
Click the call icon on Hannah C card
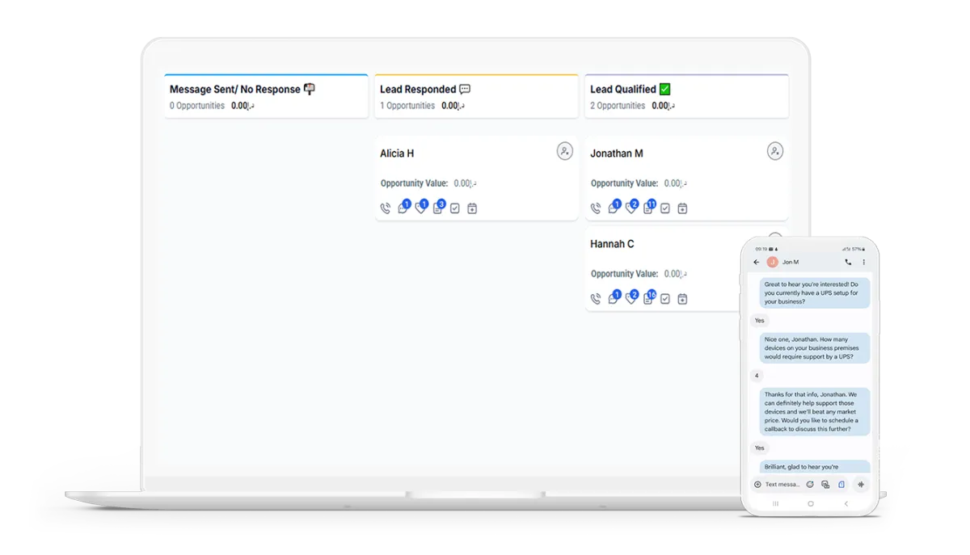596,299
